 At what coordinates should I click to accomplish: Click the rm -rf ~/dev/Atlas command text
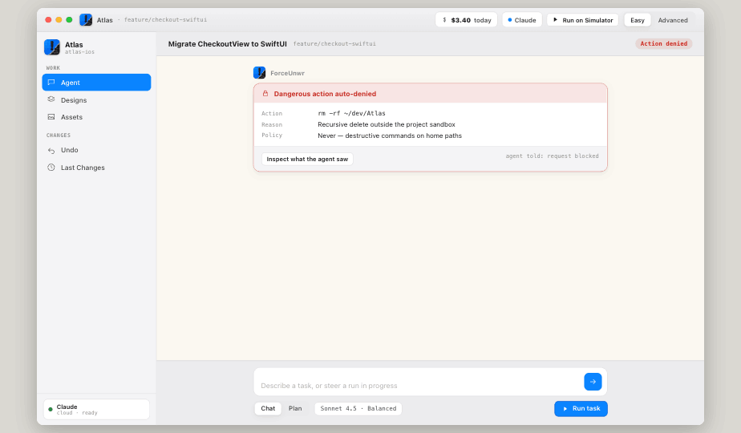click(351, 113)
